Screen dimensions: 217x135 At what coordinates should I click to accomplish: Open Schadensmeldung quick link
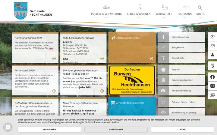click(x=181, y=91)
